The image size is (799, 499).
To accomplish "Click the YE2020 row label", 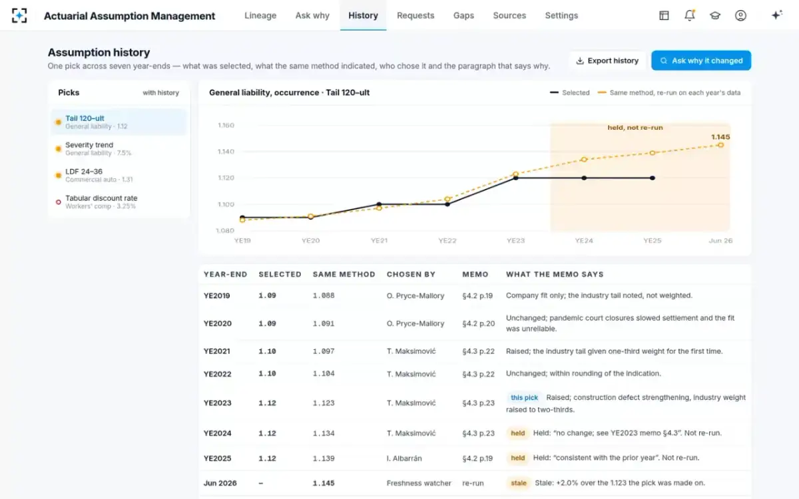I will 218,323.
